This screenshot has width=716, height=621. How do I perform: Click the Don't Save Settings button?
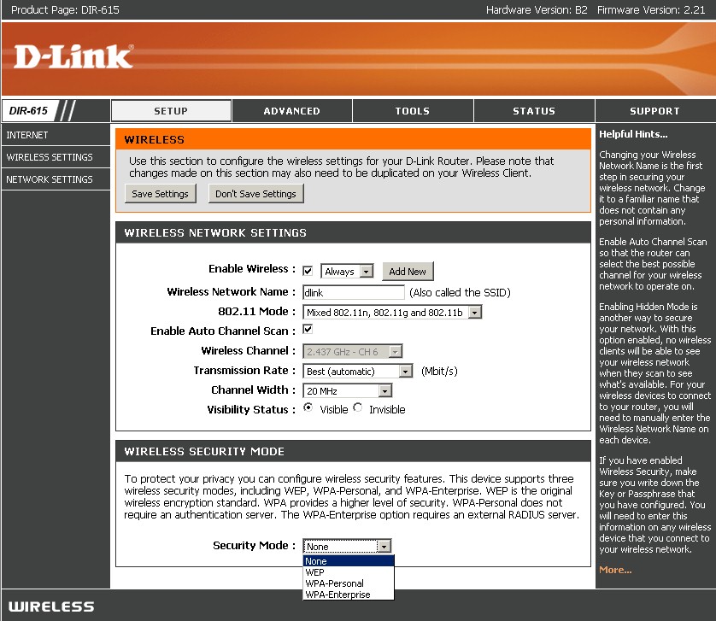click(x=255, y=194)
